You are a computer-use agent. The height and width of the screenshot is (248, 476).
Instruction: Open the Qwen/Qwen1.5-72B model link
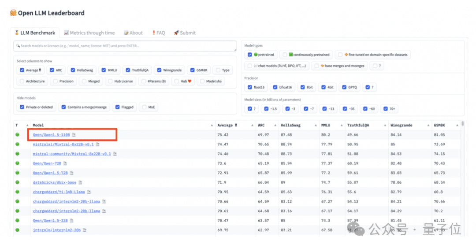tap(51, 173)
